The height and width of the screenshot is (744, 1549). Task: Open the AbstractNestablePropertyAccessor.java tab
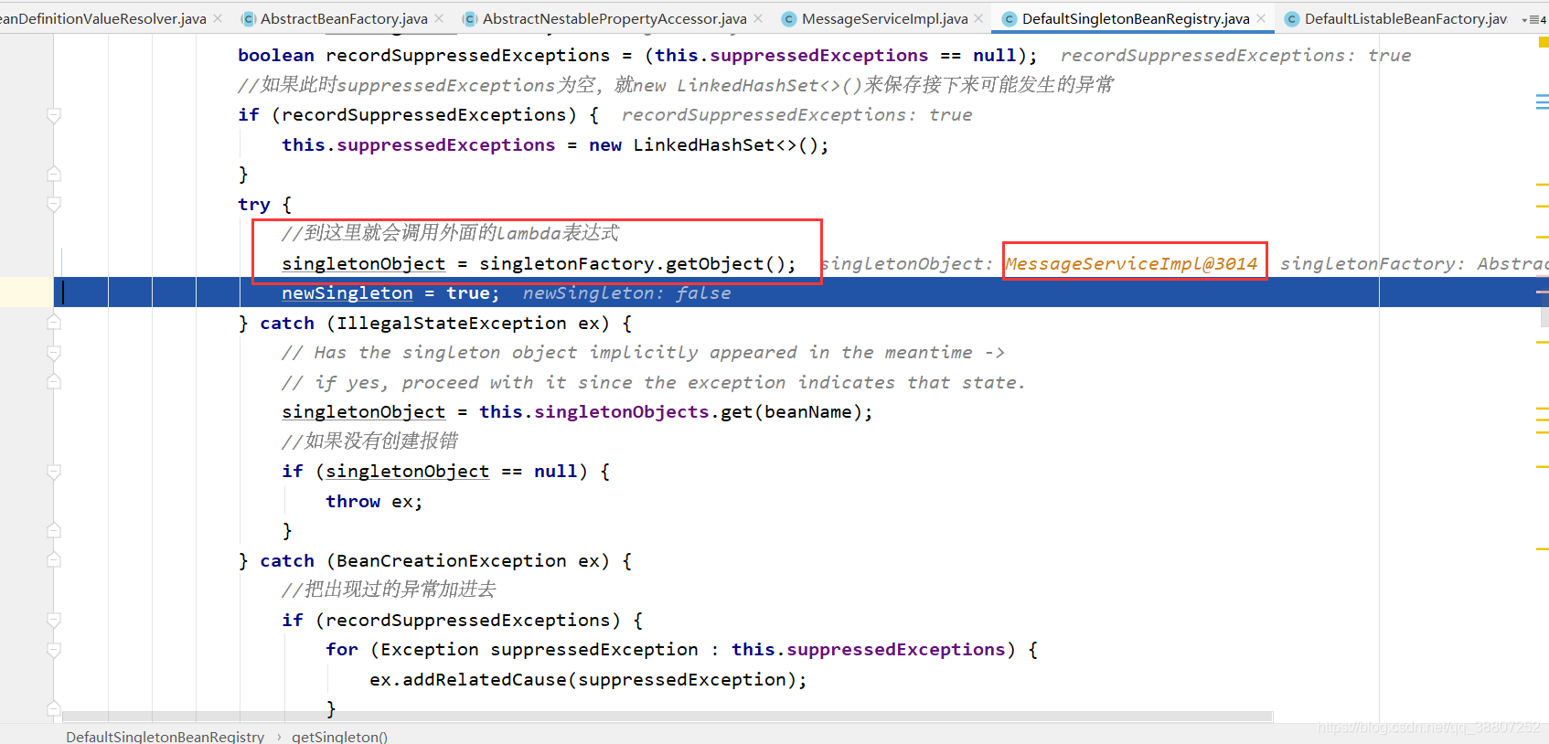coord(614,18)
